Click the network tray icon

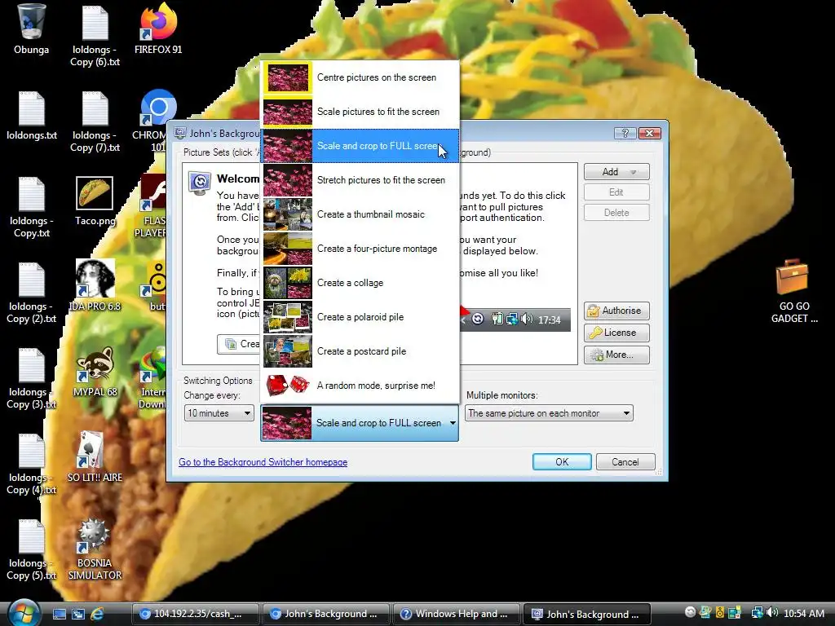[x=757, y=613]
